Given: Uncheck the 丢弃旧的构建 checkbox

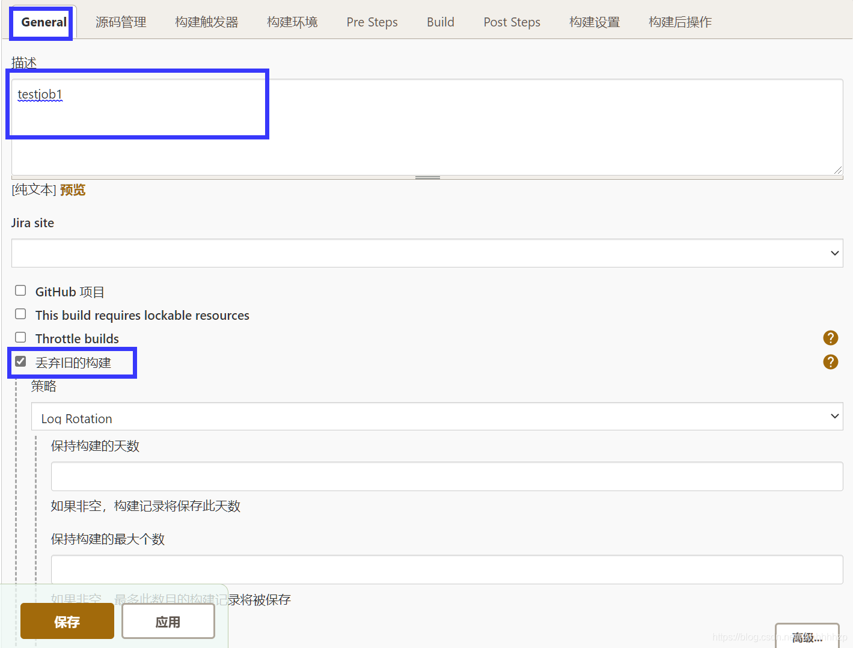Looking at the screenshot, I should pyautogui.click(x=20, y=361).
